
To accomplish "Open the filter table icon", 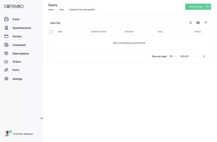I will pyautogui.click(x=205, y=23).
